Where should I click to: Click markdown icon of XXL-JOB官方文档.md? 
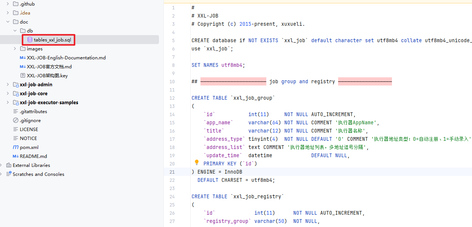click(22, 66)
